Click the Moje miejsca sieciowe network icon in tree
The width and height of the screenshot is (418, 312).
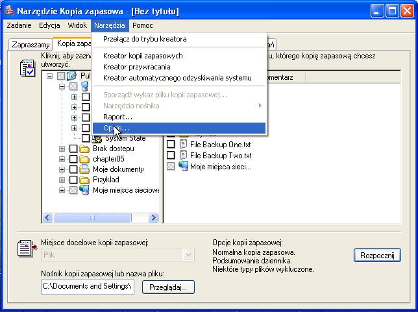84,190
